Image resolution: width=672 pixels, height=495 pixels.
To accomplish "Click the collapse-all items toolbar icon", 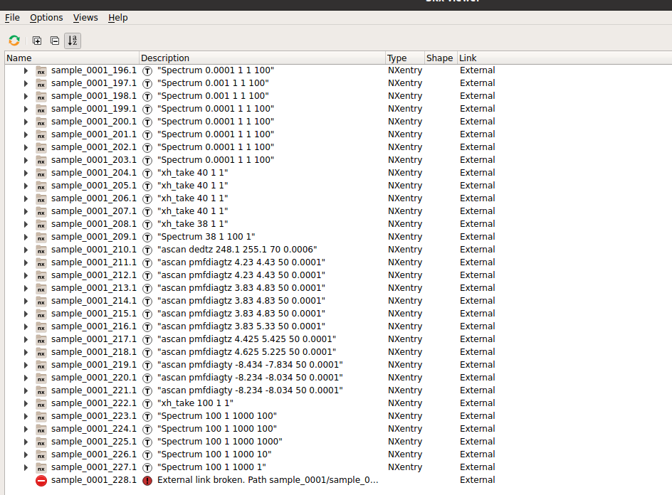I will (55, 41).
